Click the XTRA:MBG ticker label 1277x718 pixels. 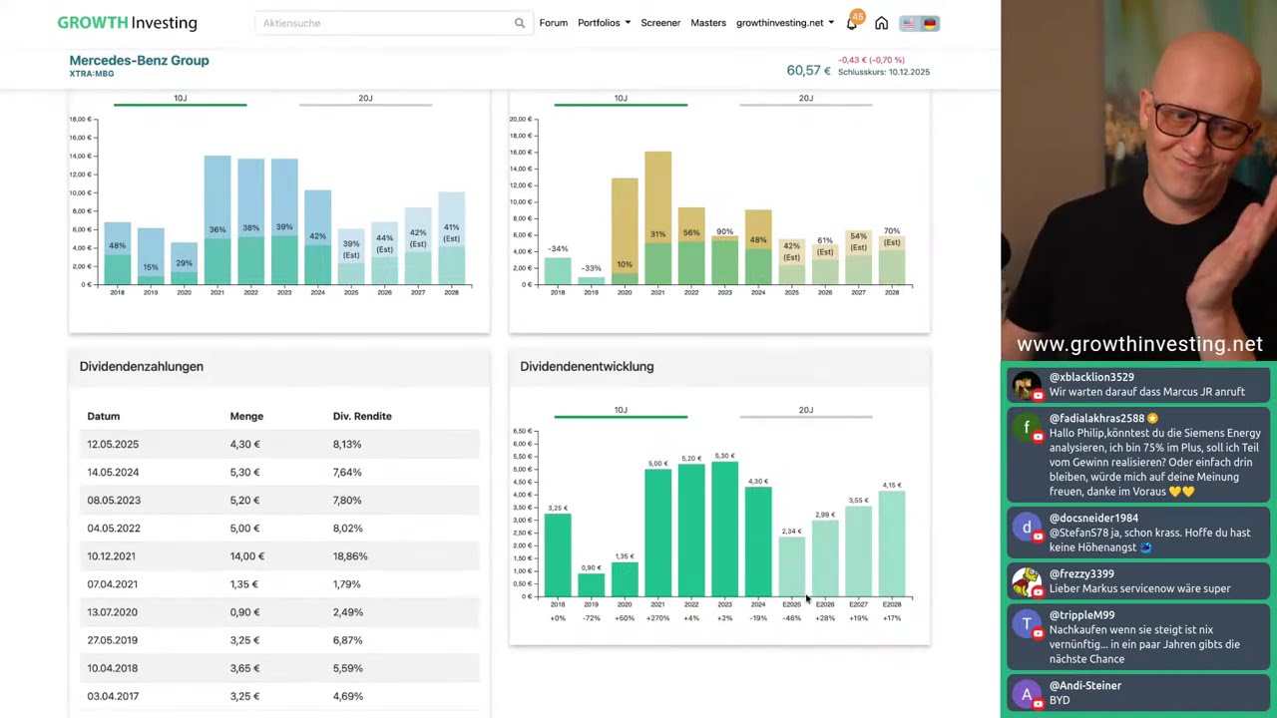(x=92, y=74)
